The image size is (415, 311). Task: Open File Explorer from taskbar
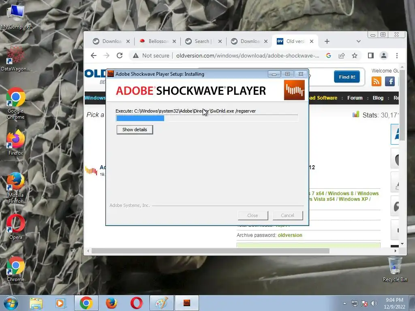[x=36, y=303]
